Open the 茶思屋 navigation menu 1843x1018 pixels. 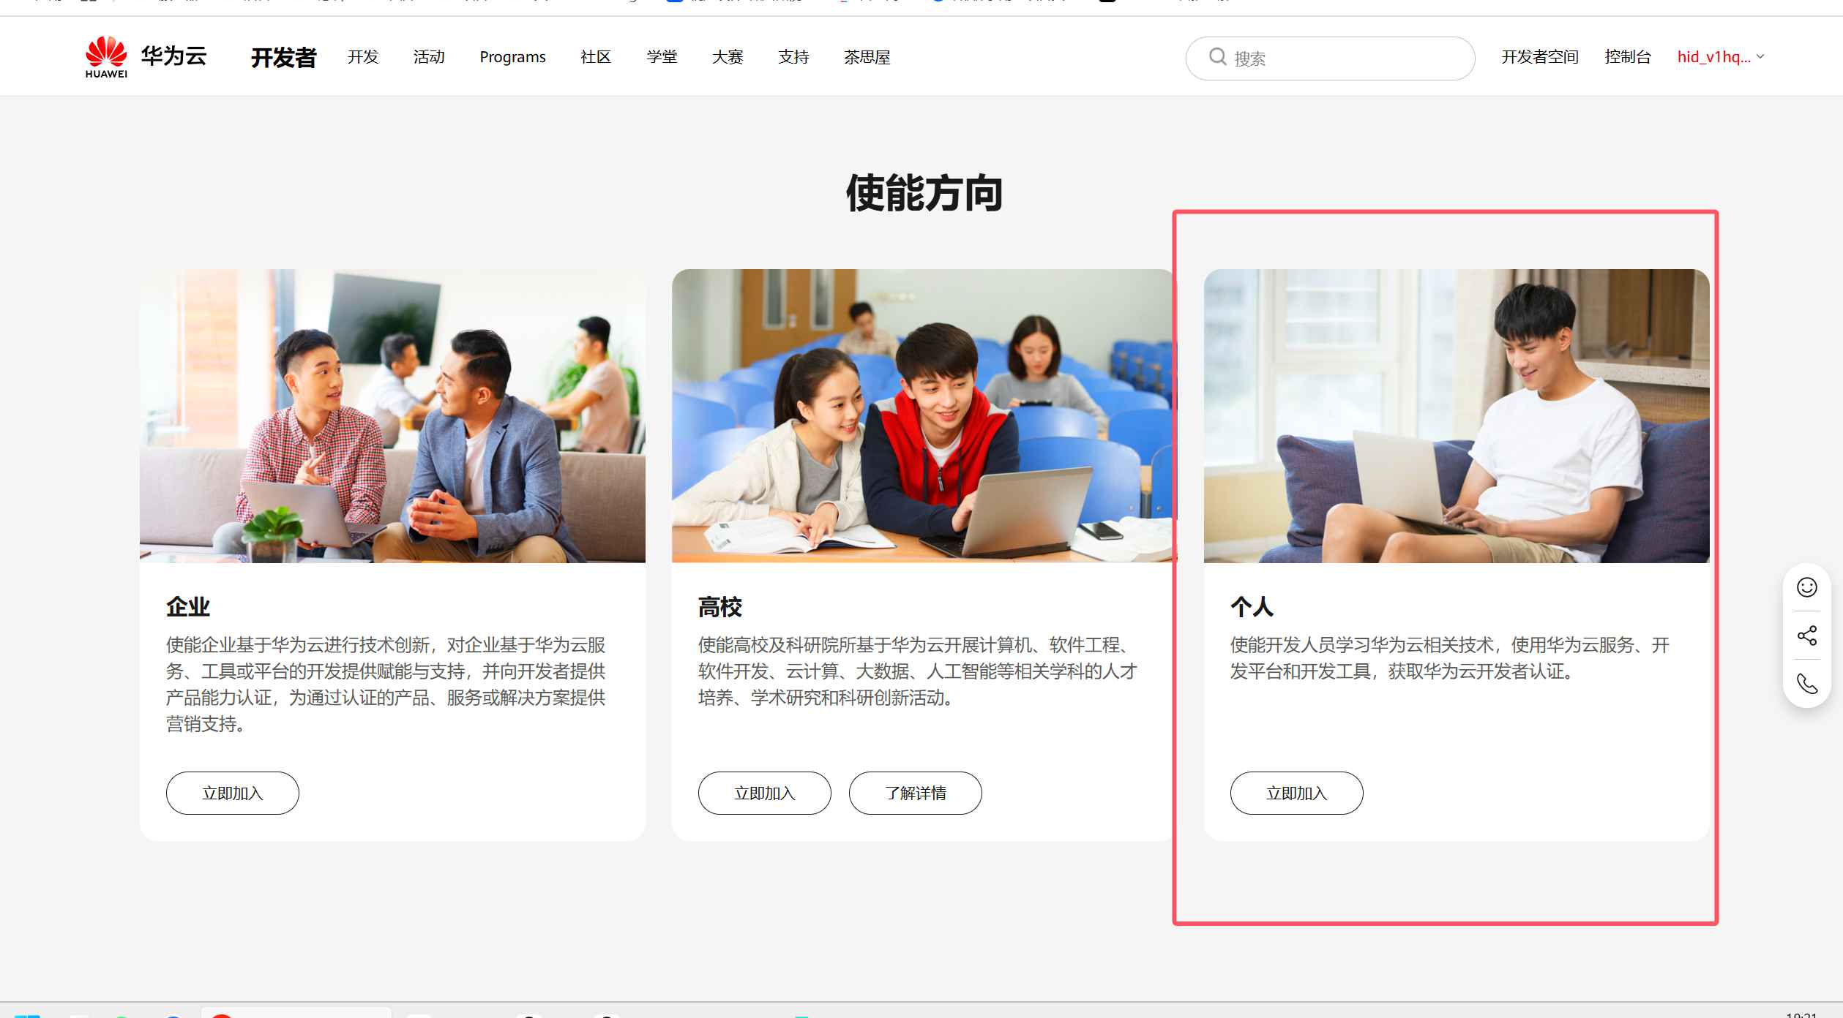pyautogui.click(x=867, y=57)
